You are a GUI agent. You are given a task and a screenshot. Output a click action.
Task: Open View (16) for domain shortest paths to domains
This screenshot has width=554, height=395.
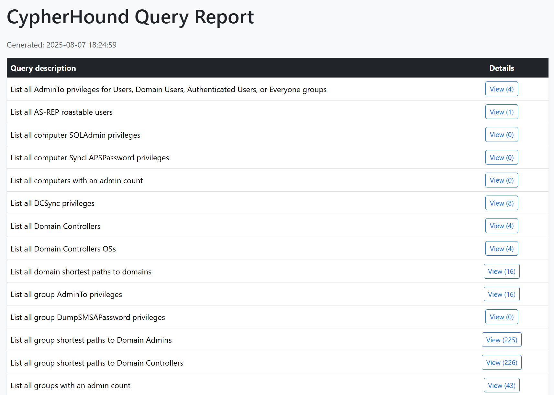tap(502, 271)
